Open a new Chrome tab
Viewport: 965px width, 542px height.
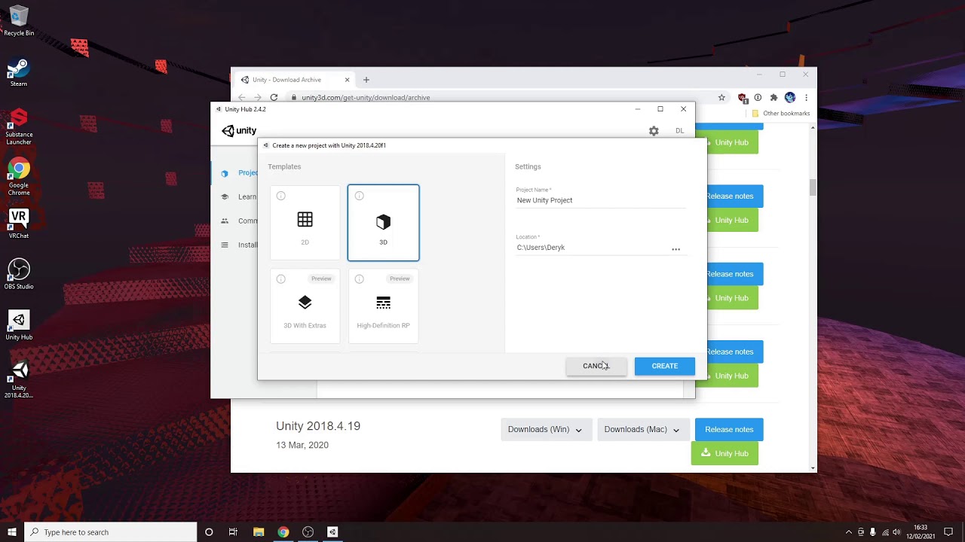pos(366,80)
